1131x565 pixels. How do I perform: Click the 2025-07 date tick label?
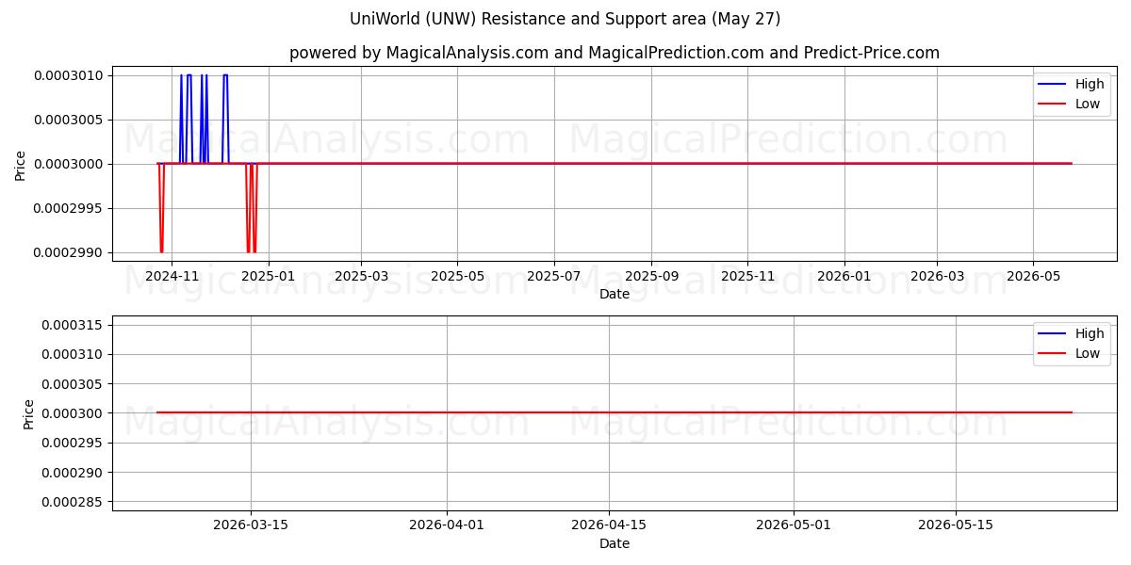(553, 277)
